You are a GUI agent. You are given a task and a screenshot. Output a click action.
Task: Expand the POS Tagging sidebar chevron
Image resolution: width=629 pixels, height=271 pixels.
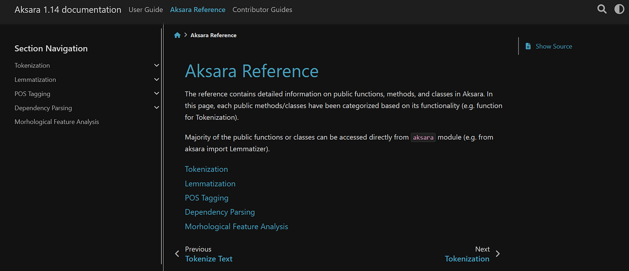point(156,94)
